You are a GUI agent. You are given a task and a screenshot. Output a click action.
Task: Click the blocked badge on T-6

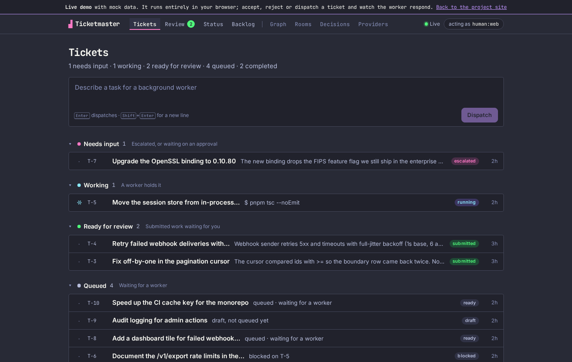click(x=467, y=356)
